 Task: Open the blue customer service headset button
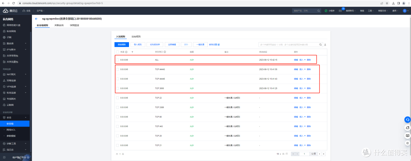click(407, 120)
